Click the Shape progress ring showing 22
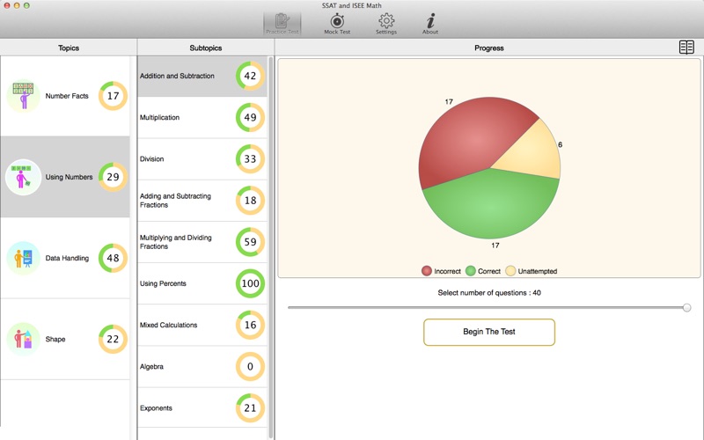The image size is (704, 440). [x=114, y=339]
